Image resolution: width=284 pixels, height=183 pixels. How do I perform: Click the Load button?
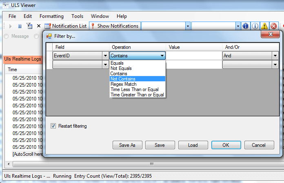click(193, 145)
